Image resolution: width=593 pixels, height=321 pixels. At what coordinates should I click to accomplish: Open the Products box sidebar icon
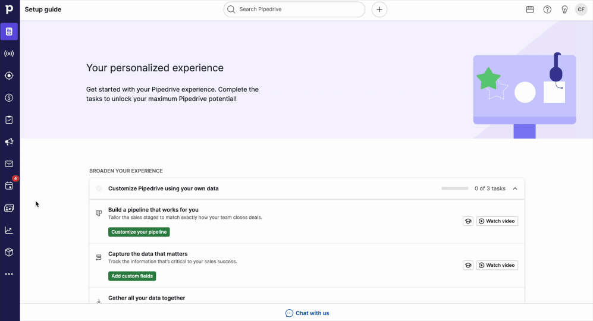click(x=9, y=252)
